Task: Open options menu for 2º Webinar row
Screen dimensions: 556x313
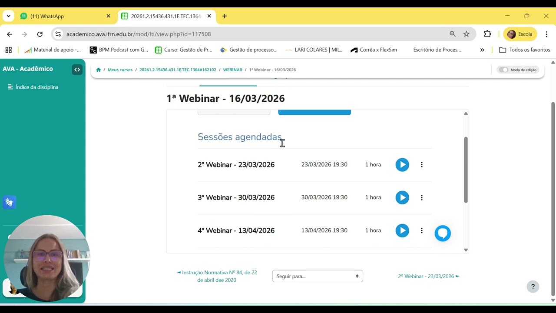Action: (421, 165)
